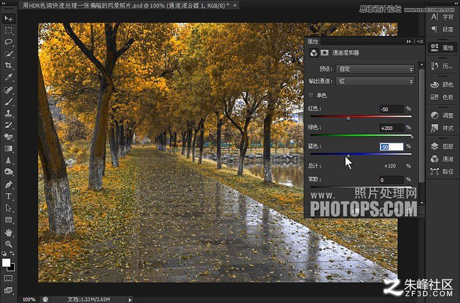Click the foreground color swatch
Screen dimensions: 460x303
point(6,263)
